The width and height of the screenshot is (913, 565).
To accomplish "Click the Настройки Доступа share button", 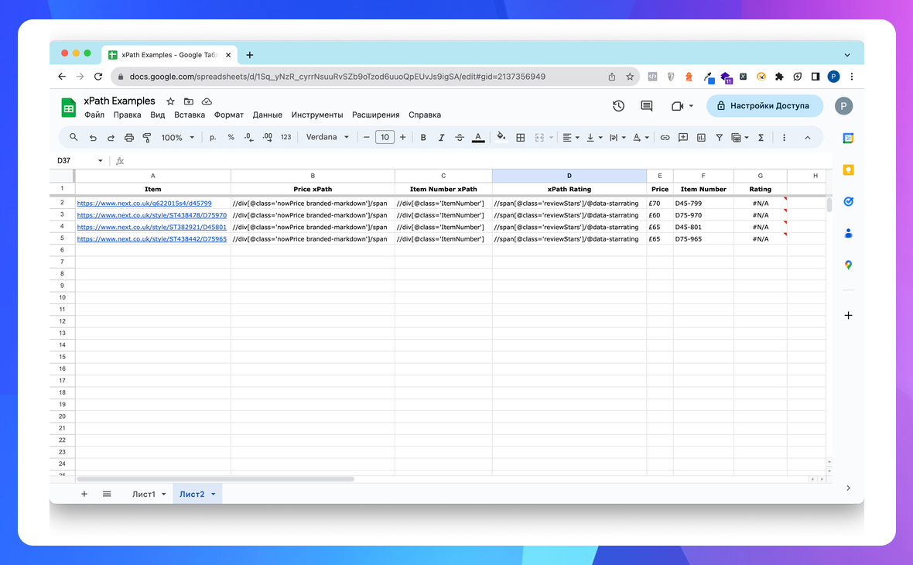I will (764, 106).
